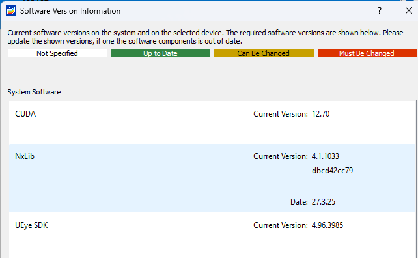Click the Not Specified legend box
Screen dimensions: 418x258
(57, 53)
